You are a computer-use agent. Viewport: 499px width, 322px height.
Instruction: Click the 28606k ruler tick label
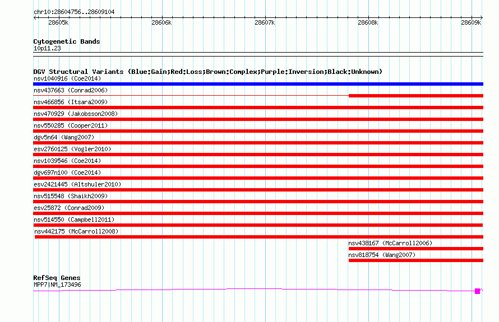[x=161, y=22]
